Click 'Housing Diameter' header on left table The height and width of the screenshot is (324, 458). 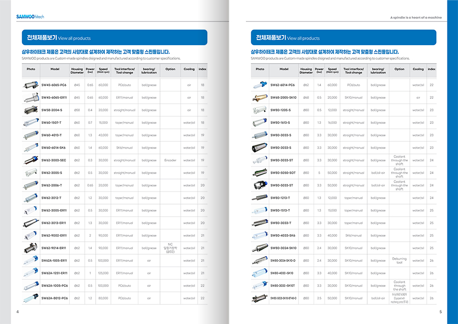click(77, 71)
